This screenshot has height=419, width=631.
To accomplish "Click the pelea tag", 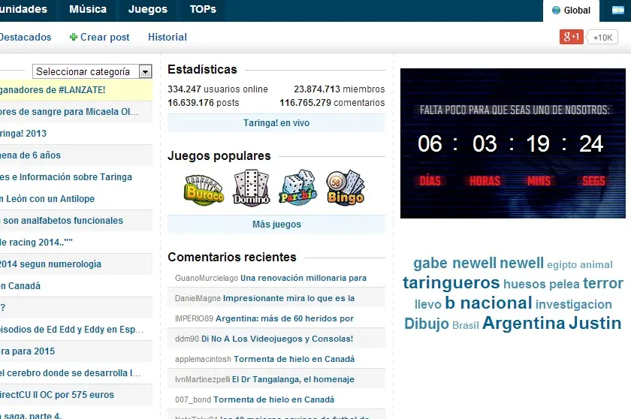I will click(564, 285).
